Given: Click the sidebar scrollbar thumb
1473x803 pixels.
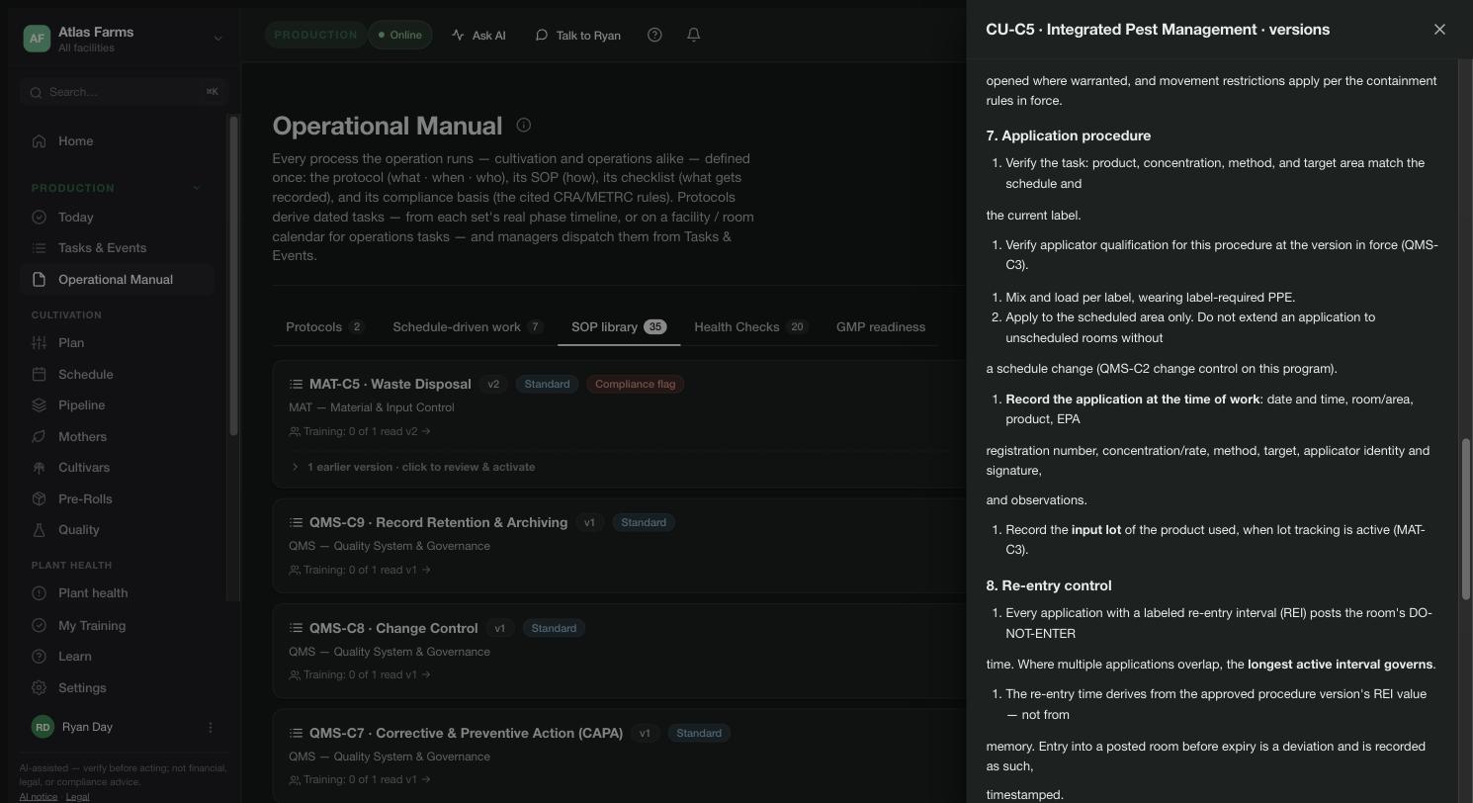Looking at the screenshot, I should pos(234,276).
